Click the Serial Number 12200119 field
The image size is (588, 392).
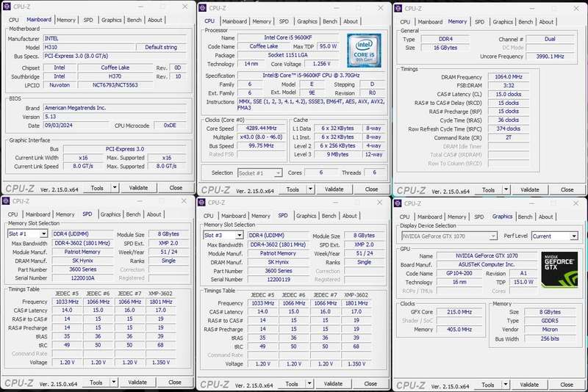click(279, 279)
